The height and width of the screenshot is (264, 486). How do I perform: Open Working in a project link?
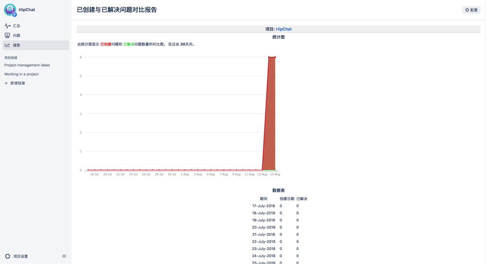tap(21, 74)
